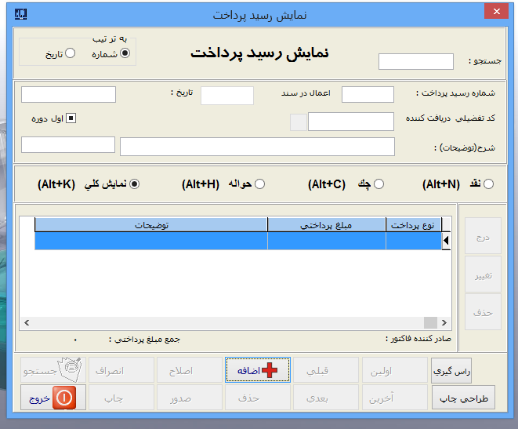This screenshot has width=518, height=429.
Task: Select the تاریخ sort radio button
Action: (x=70, y=53)
